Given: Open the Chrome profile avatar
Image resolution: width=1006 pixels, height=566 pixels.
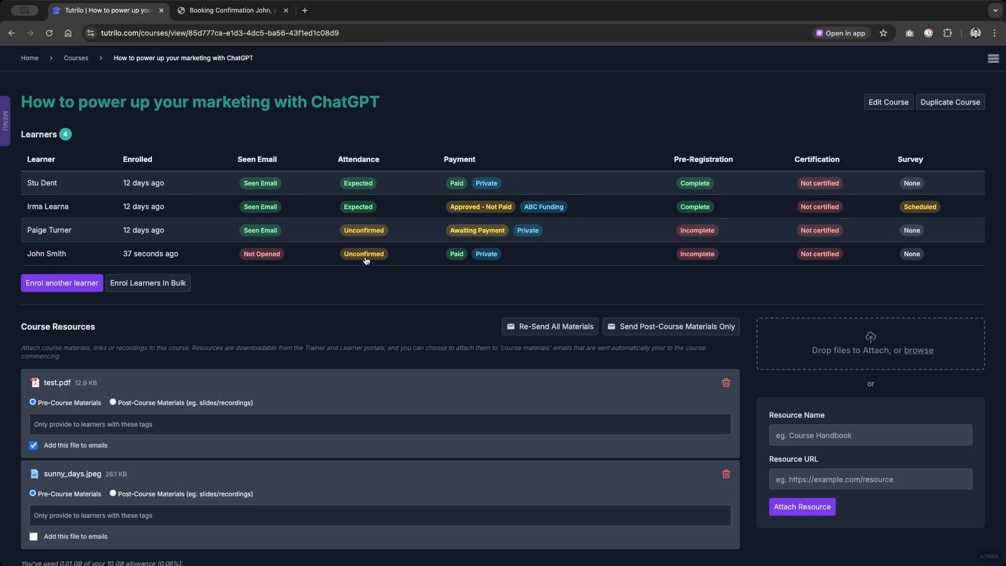Looking at the screenshot, I should pyautogui.click(x=975, y=33).
